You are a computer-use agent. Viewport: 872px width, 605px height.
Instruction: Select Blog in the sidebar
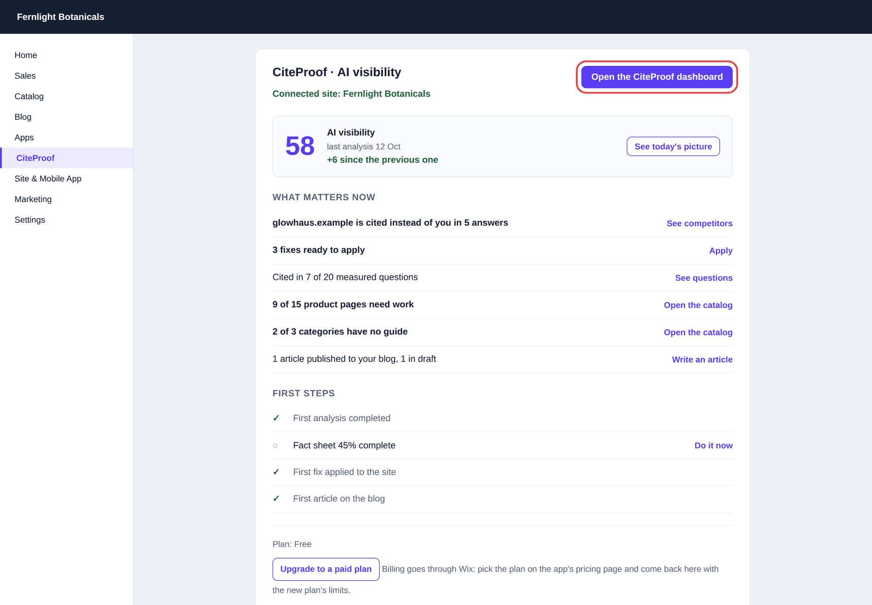point(67,117)
